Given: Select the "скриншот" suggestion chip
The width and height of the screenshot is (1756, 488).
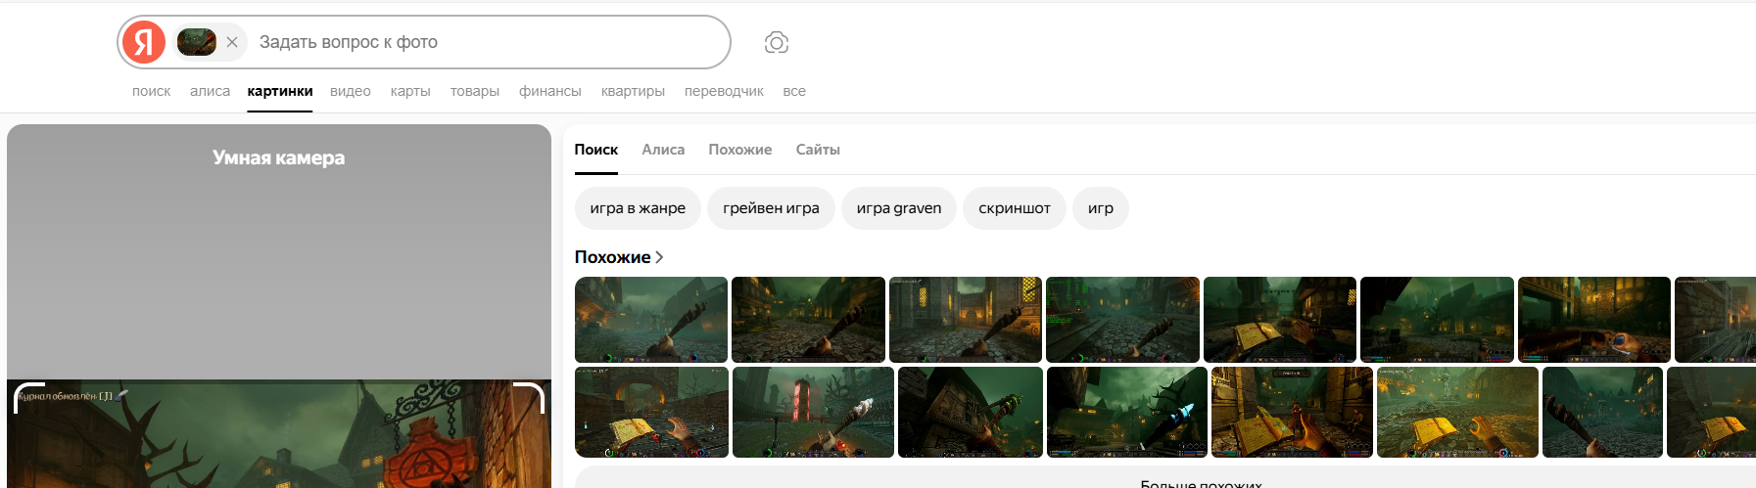Looking at the screenshot, I should click(1015, 208).
